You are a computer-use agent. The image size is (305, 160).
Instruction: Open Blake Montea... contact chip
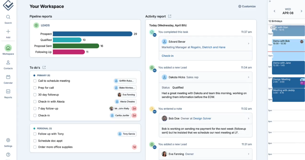[x=125, y=88]
